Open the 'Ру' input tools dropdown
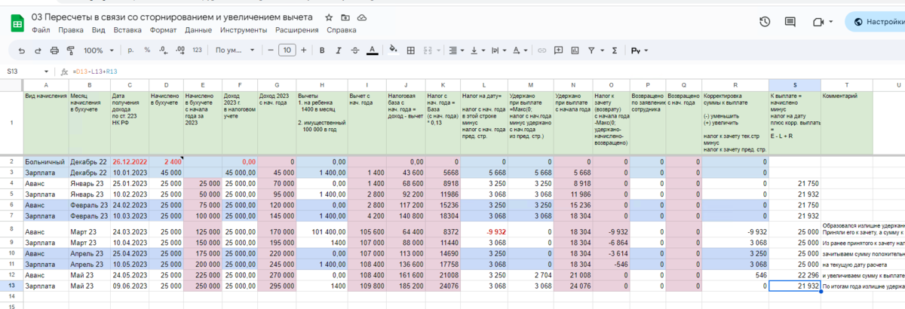905x309 pixels. coord(640,50)
